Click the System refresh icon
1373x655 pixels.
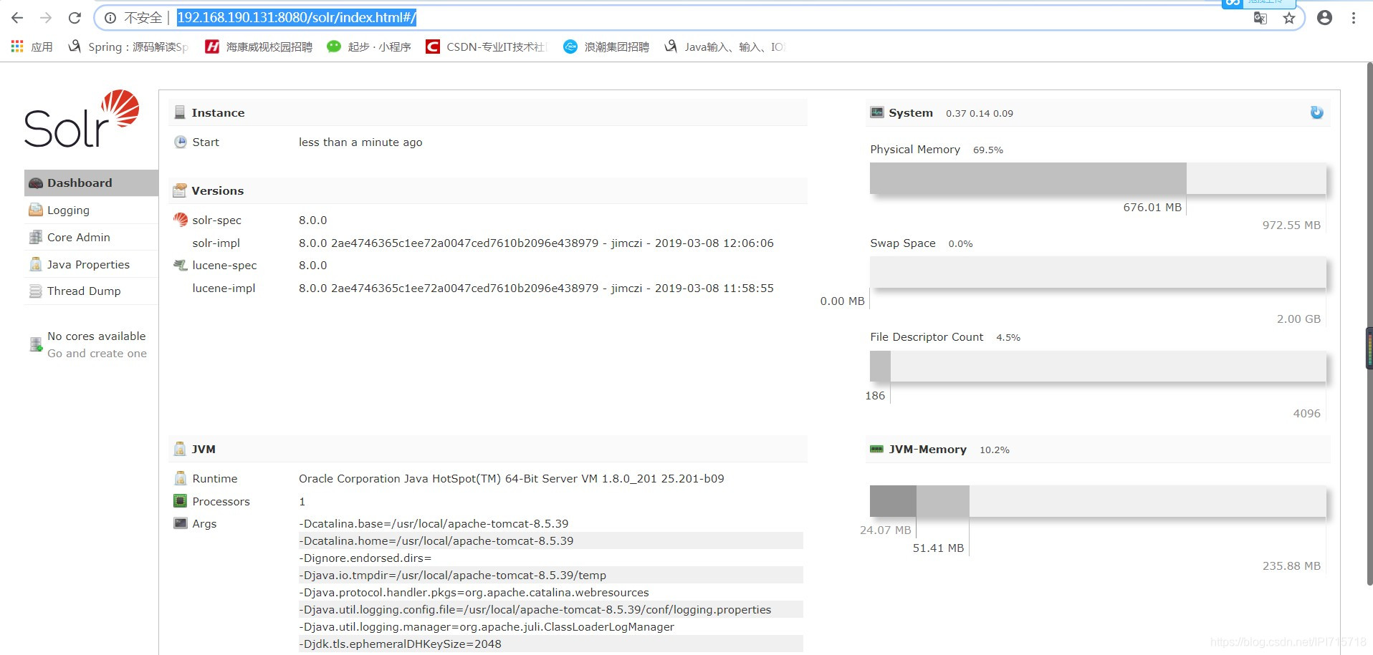pyautogui.click(x=1316, y=112)
